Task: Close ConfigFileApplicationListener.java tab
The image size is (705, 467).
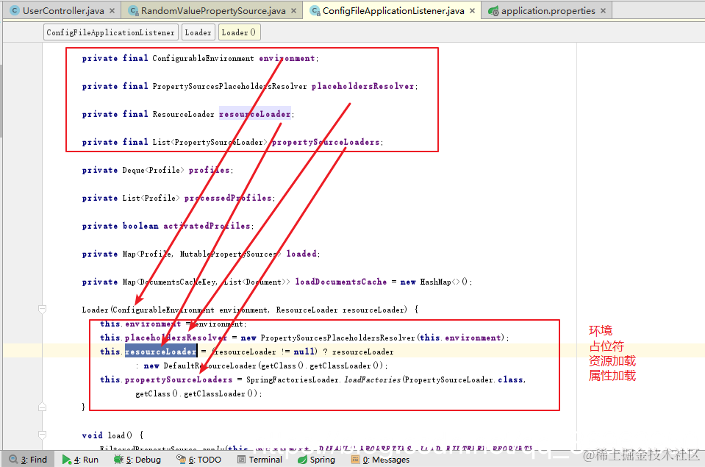Action: pos(472,10)
